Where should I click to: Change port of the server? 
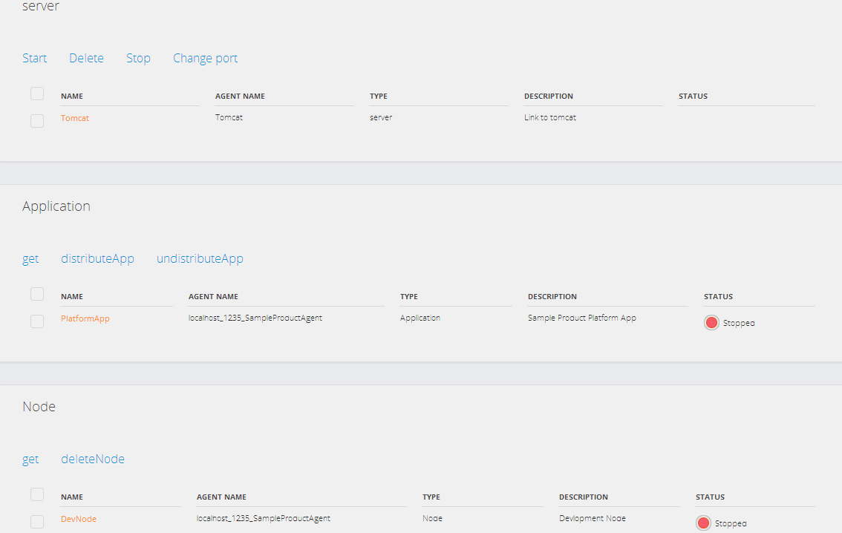click(x=205, y=58)
